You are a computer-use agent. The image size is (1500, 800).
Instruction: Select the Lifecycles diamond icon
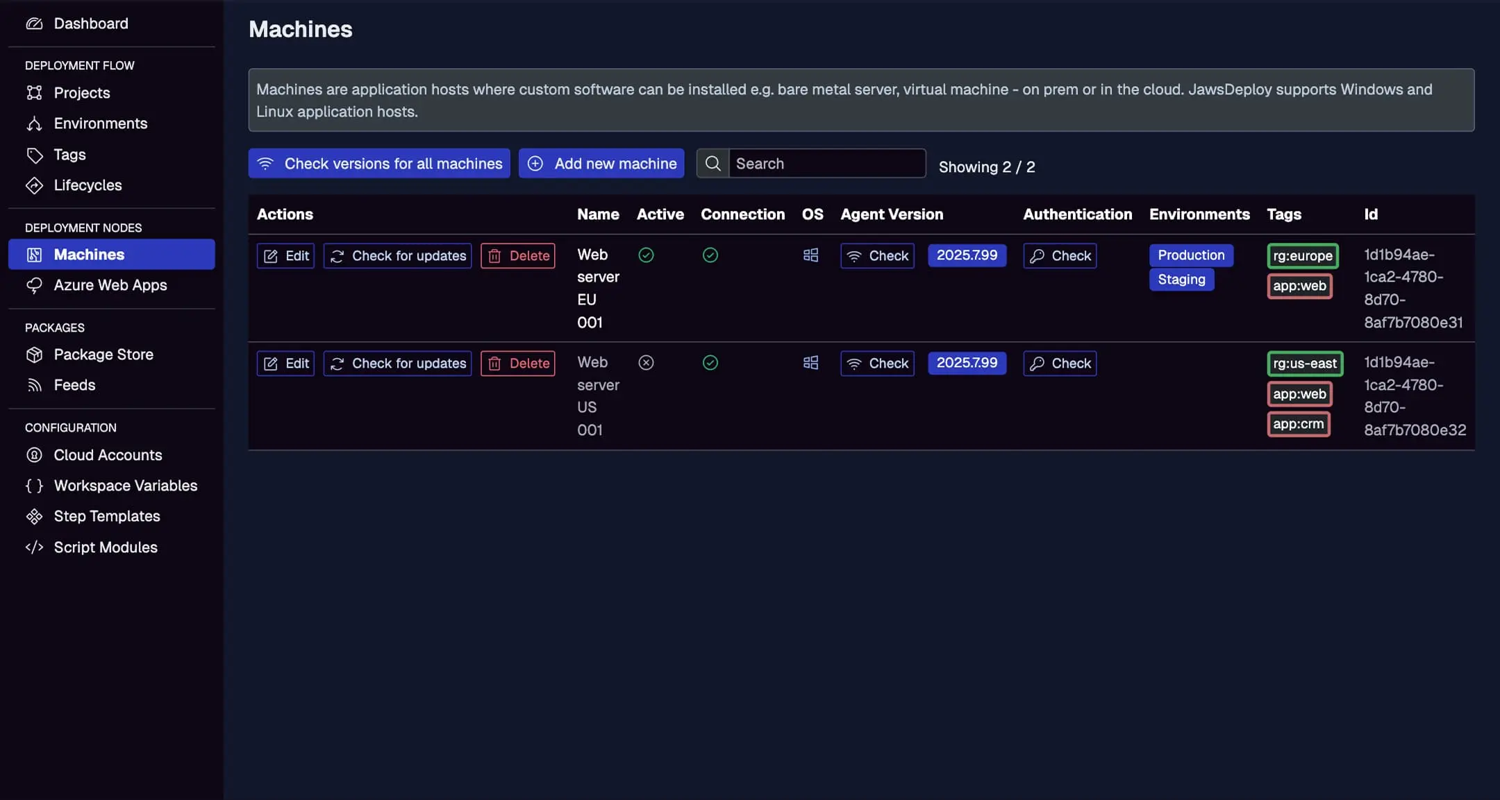tap(35, 185)
